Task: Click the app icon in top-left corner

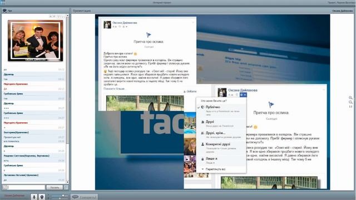Action: pyautogui.click(x=2, y=2)
